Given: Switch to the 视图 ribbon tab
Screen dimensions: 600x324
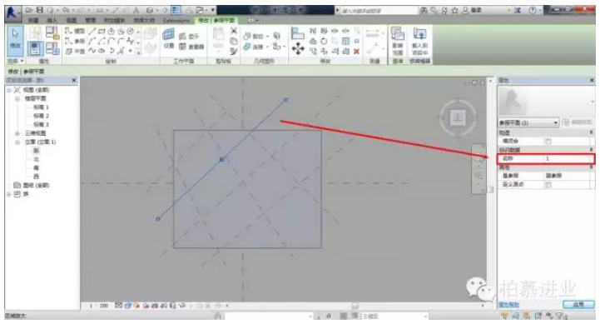Looking at the screenshot, I should click(72, 20).
